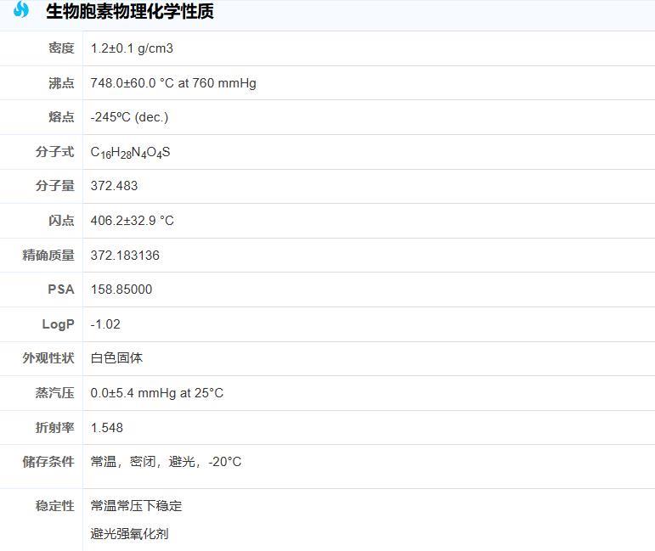Select the 外观性状 value 白色固体

coord(116,358)
